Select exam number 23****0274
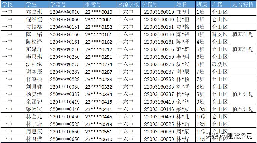The width and height of the screenshot is (257, 143). [x=99, y=64]
